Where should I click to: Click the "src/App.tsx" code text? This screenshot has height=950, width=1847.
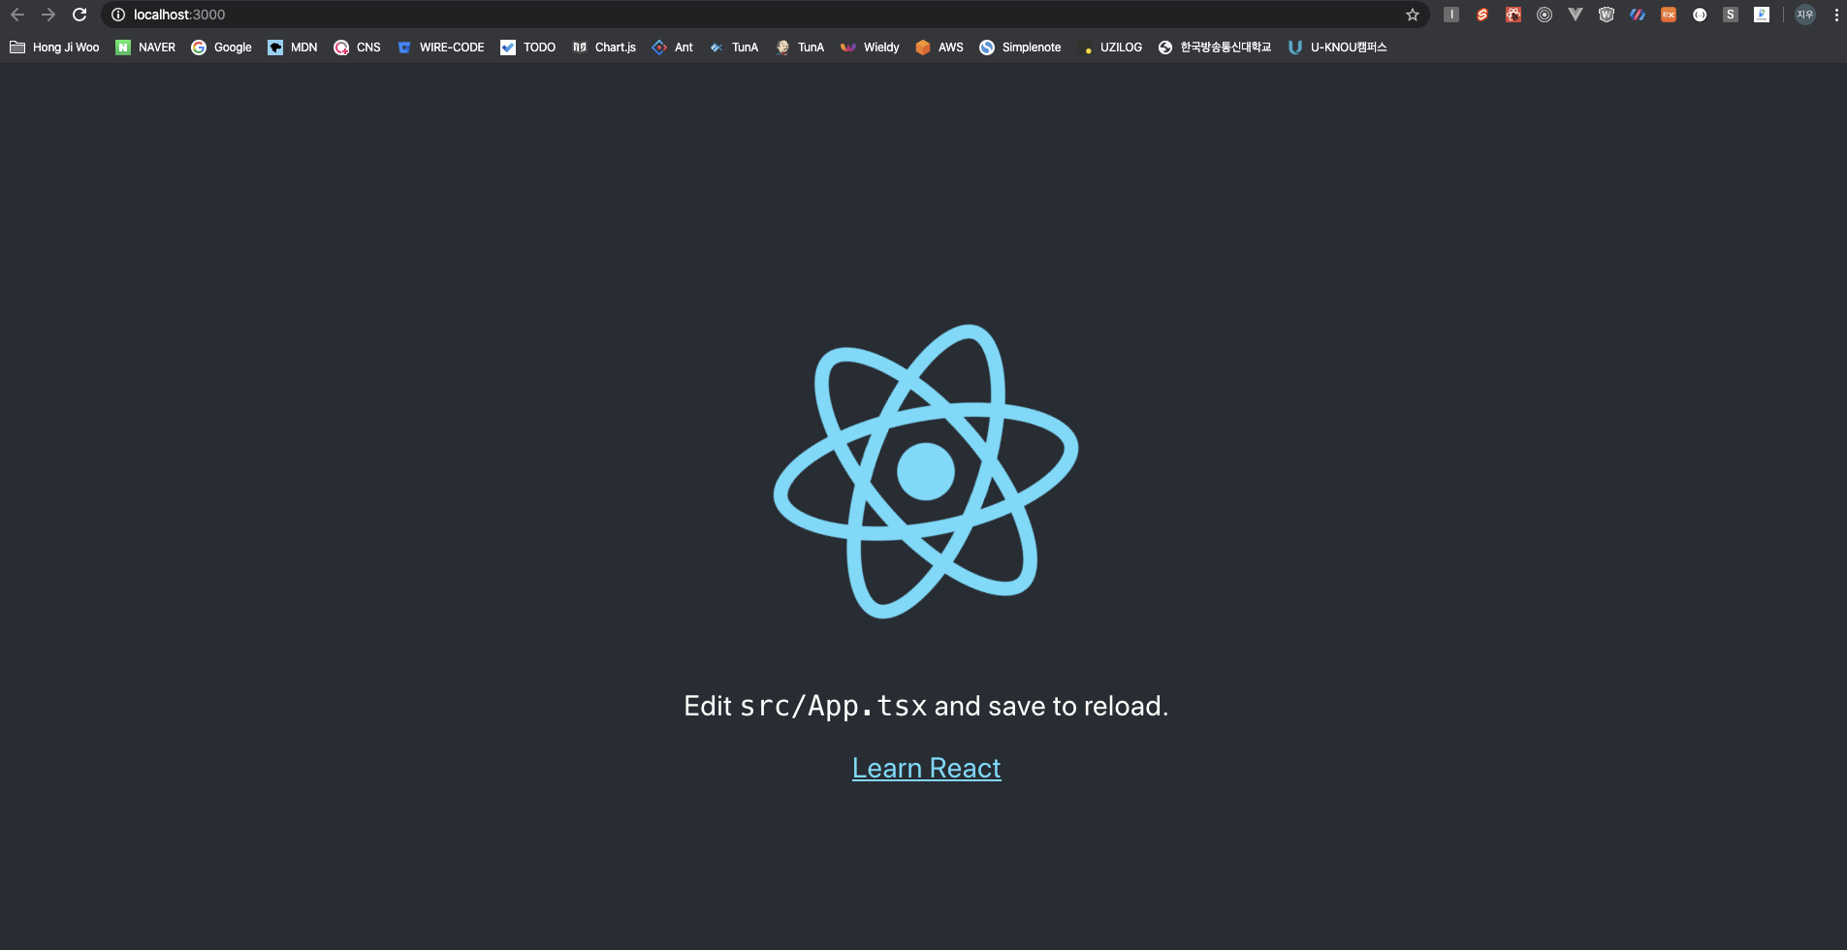(833, 706)
